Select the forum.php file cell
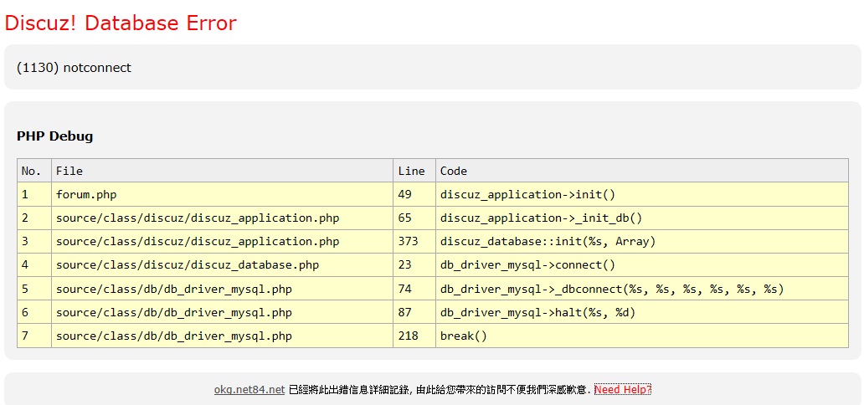This screenshot has width=864, height=405. (222, 194)
